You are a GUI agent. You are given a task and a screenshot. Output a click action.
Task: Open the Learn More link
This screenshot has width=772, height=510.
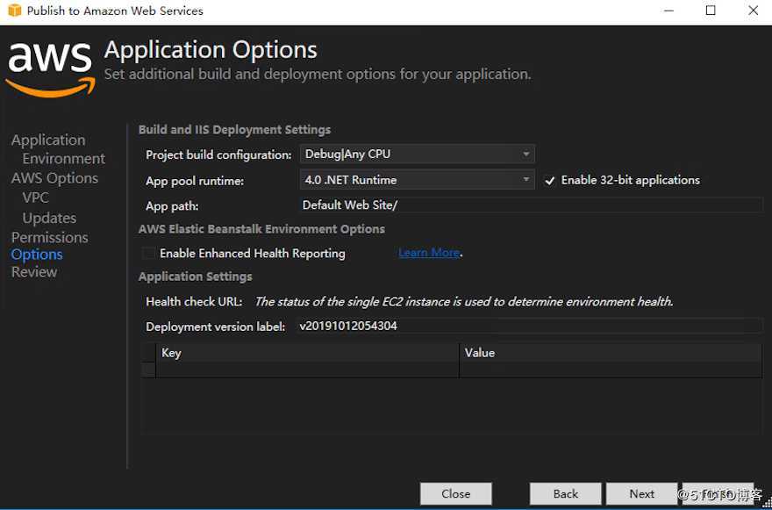tap(429, 253)
